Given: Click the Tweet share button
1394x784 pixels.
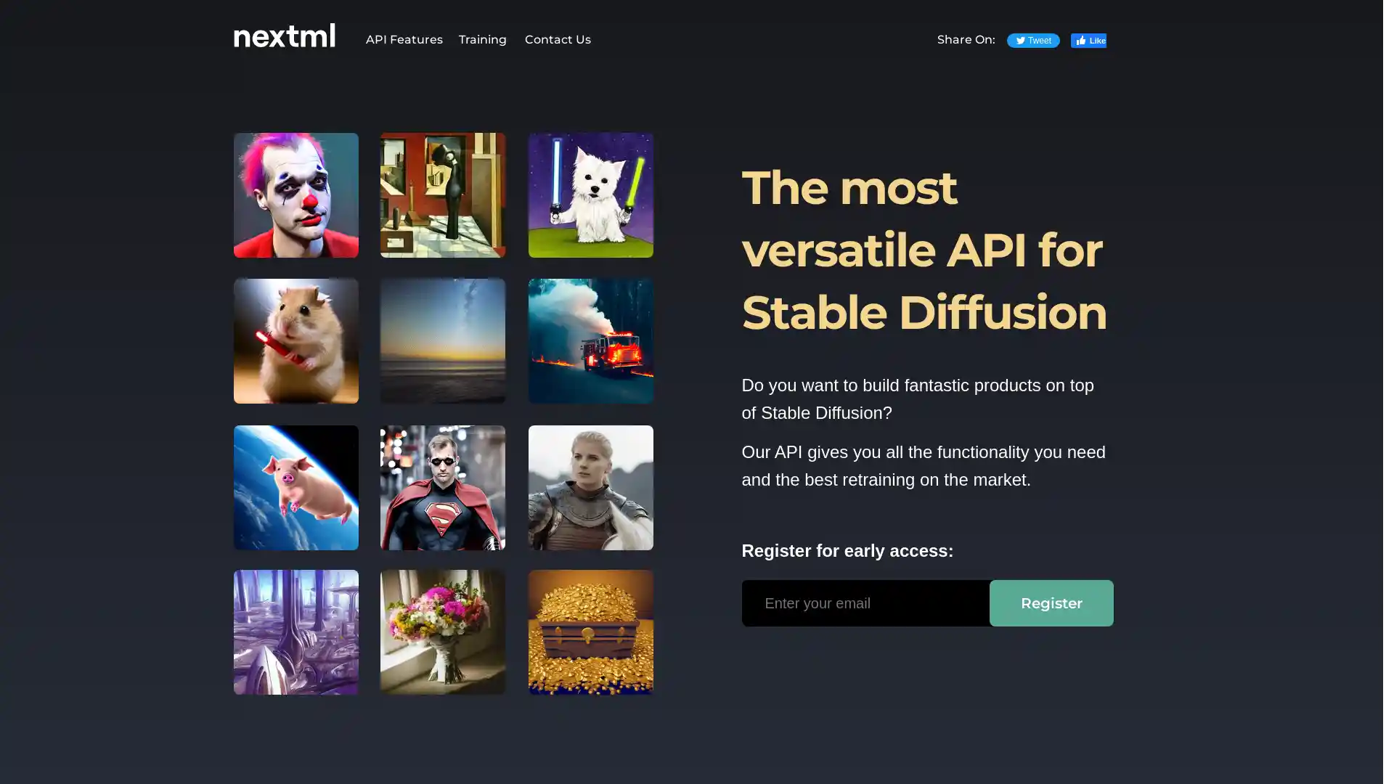Looking at the screenshot, I should pyautogui.click(x=1032, y=40).
